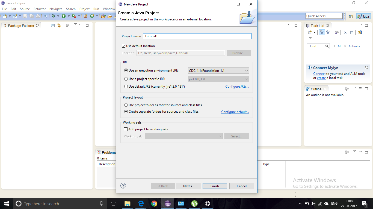Click the Open Type toolbar icon
Viewport: 373px width, 209px height.
pos(103,16)
